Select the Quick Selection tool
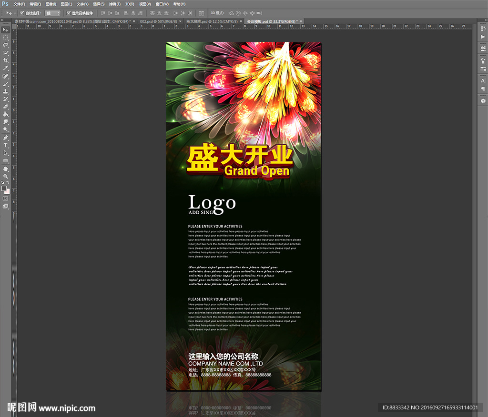The width and height of the screenshot is (488, 417). coord(6,53)
